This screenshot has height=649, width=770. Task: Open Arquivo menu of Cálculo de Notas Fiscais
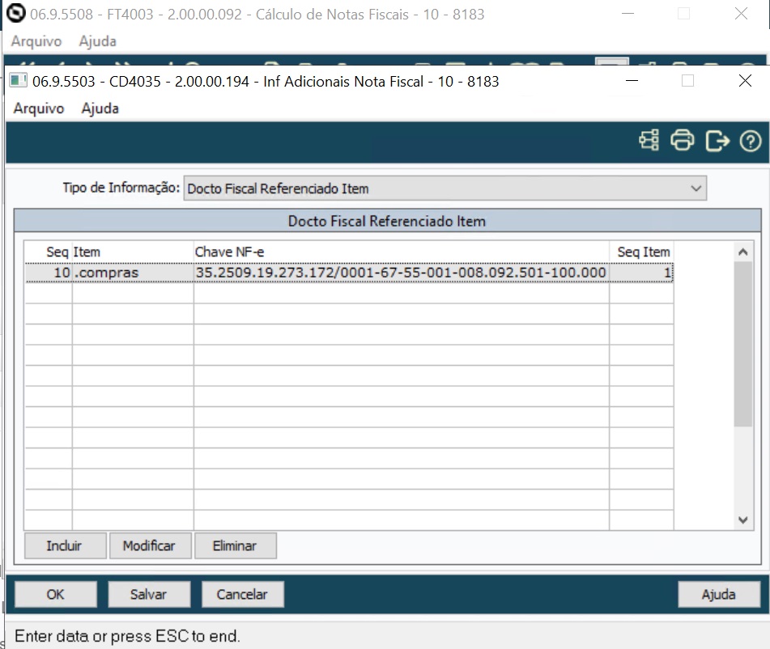[36, 41]
